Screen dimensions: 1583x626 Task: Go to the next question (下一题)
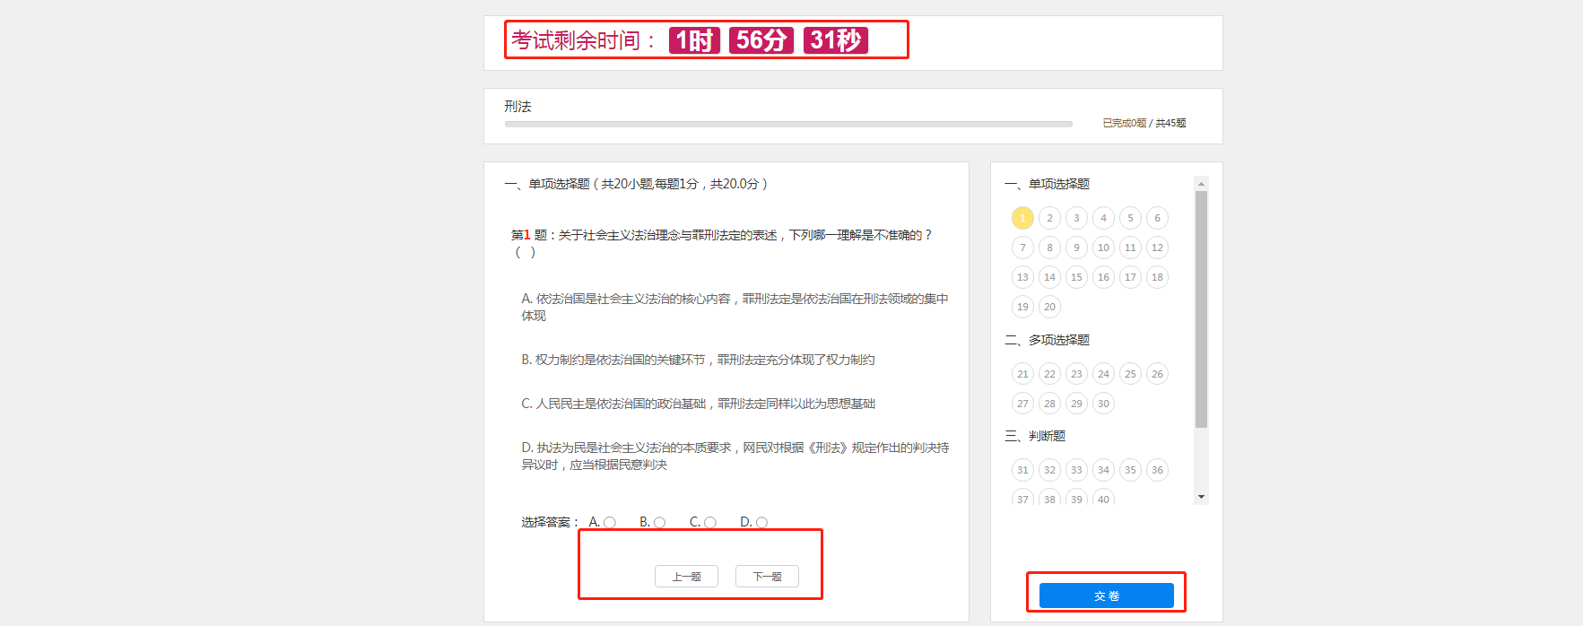[x=767, y=577]
